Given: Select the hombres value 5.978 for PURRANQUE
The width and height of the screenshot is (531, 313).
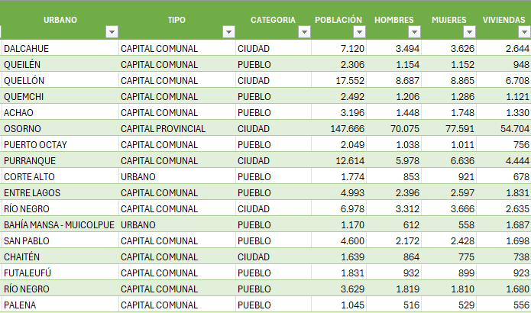Looking at the screenshot, I should [393, 161].
